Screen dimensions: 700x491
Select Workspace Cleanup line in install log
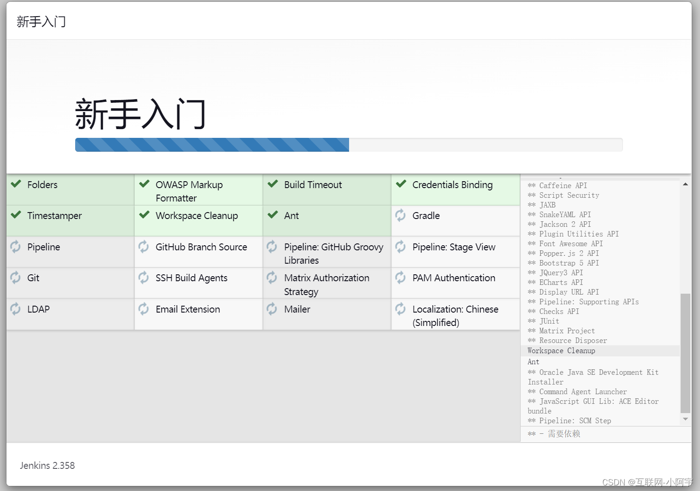(x=561, y=351)
